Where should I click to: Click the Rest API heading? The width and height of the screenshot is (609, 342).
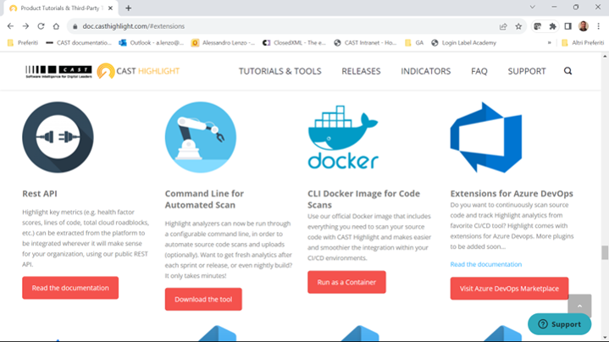(40, 193)
